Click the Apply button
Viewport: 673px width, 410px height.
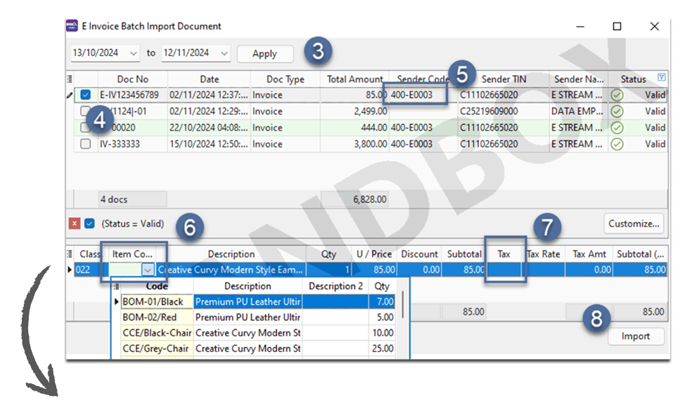265,53
